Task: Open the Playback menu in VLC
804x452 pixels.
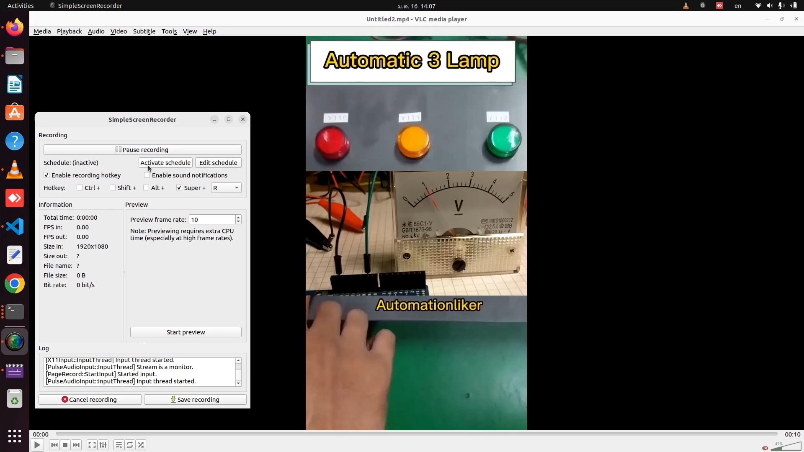Action: [69, 31]
